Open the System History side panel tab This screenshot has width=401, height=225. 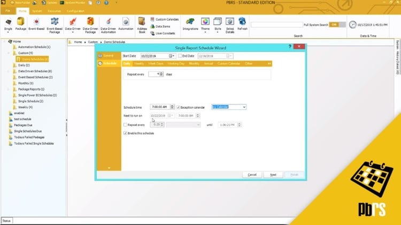pyautogui.click(x=397, y=57)
